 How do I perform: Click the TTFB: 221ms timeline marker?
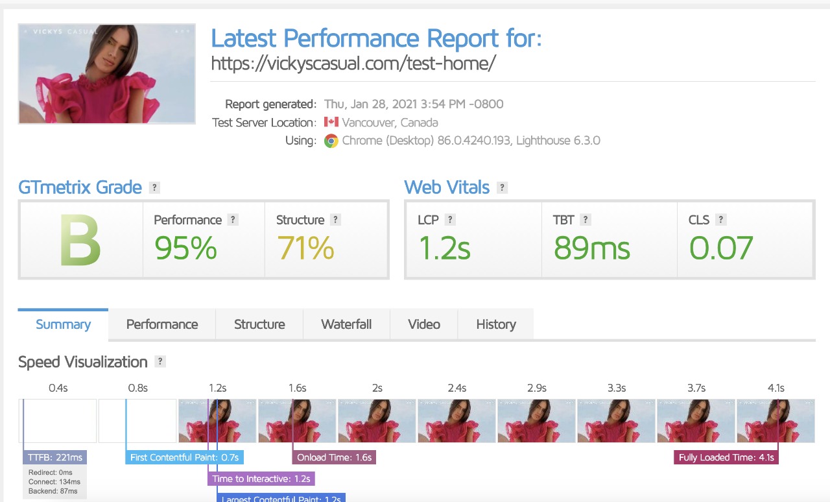point(54,457)
